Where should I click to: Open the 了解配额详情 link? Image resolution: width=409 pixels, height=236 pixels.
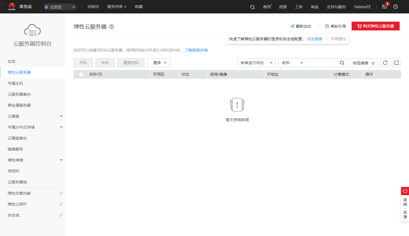click(196, 50)
